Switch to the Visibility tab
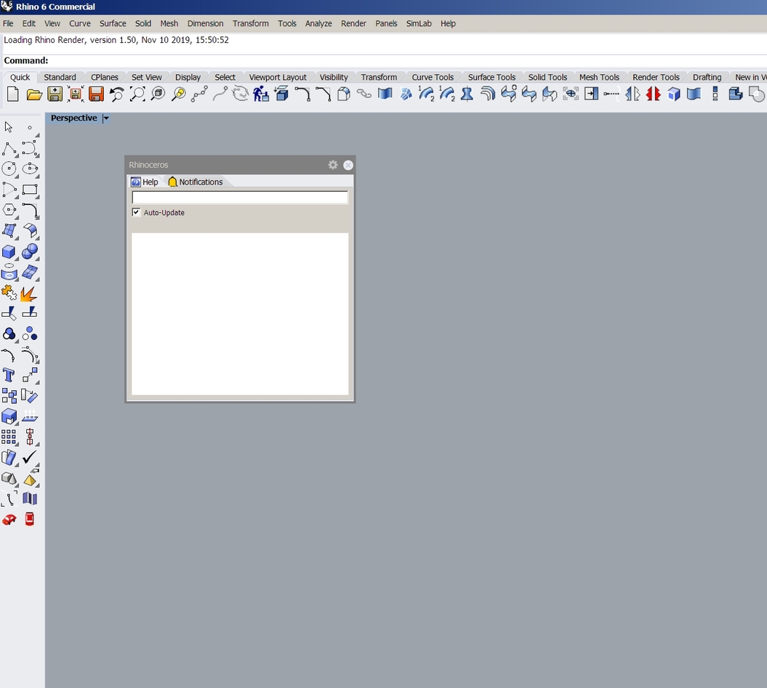The image size is (767, 688). click(x=334, y=77)
